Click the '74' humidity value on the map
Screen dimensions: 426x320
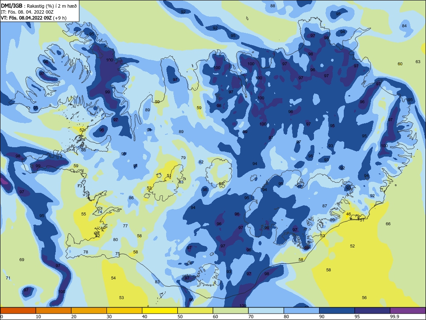coord(100,212)
